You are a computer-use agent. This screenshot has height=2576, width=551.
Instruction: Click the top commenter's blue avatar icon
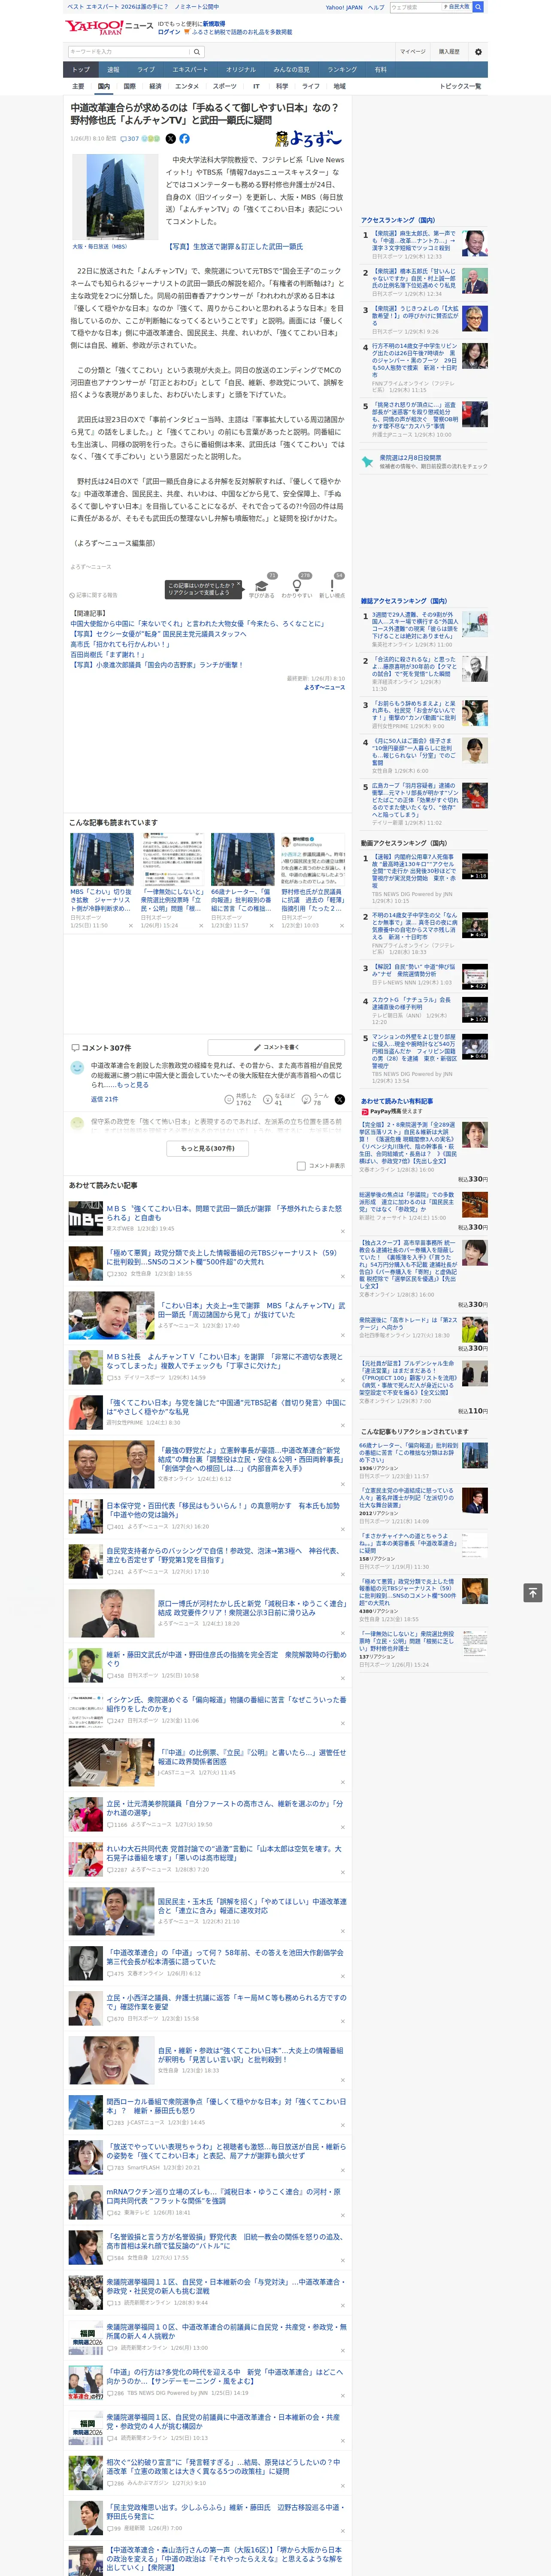[77, 1068]
